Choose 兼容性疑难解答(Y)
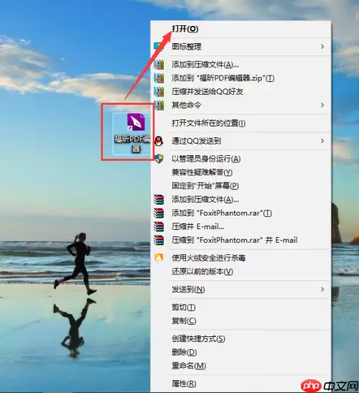Image resolution: width=359 pixels, height=393 pixels. pyautogui.click(x=202, y=172)
